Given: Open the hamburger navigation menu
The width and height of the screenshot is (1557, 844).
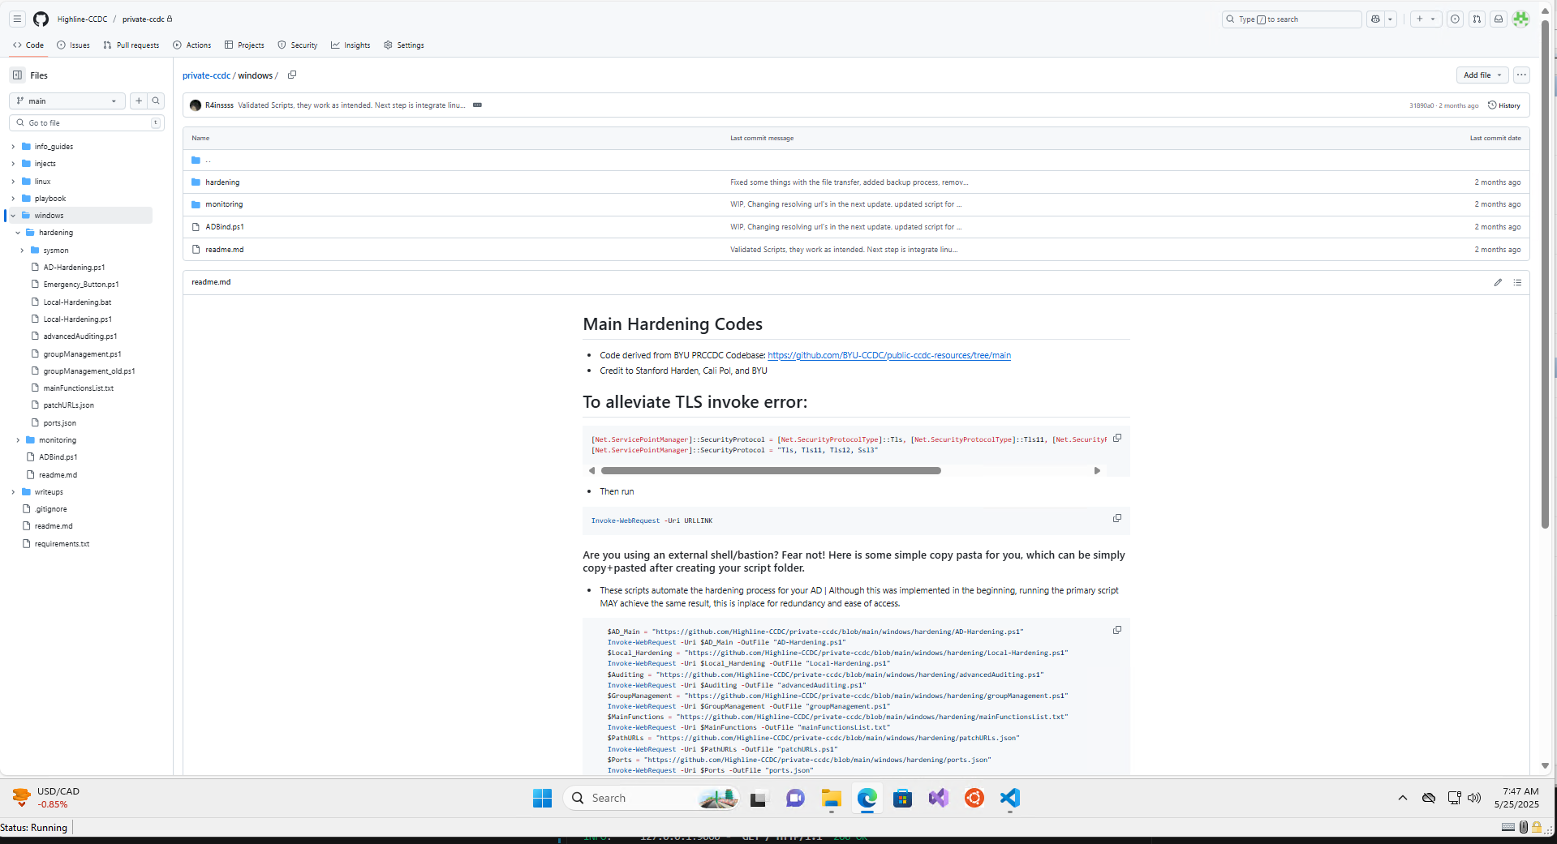Looking at the screenshot, I should [x=17, y=19].
